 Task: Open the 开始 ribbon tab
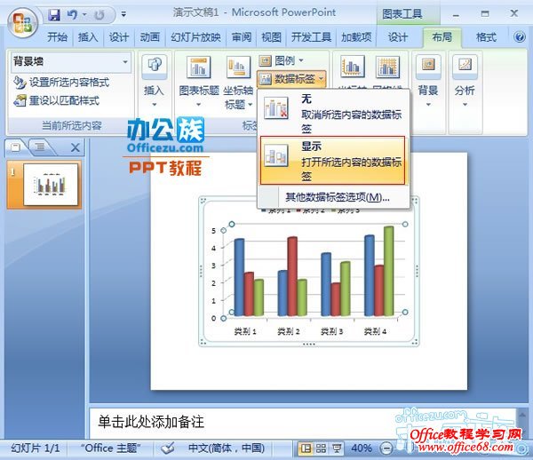[x=57, y=36]
